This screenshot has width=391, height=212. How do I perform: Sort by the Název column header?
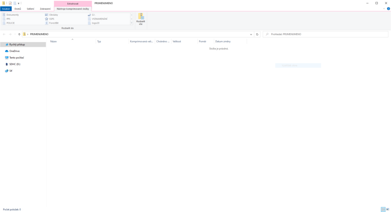click(53, 41)
